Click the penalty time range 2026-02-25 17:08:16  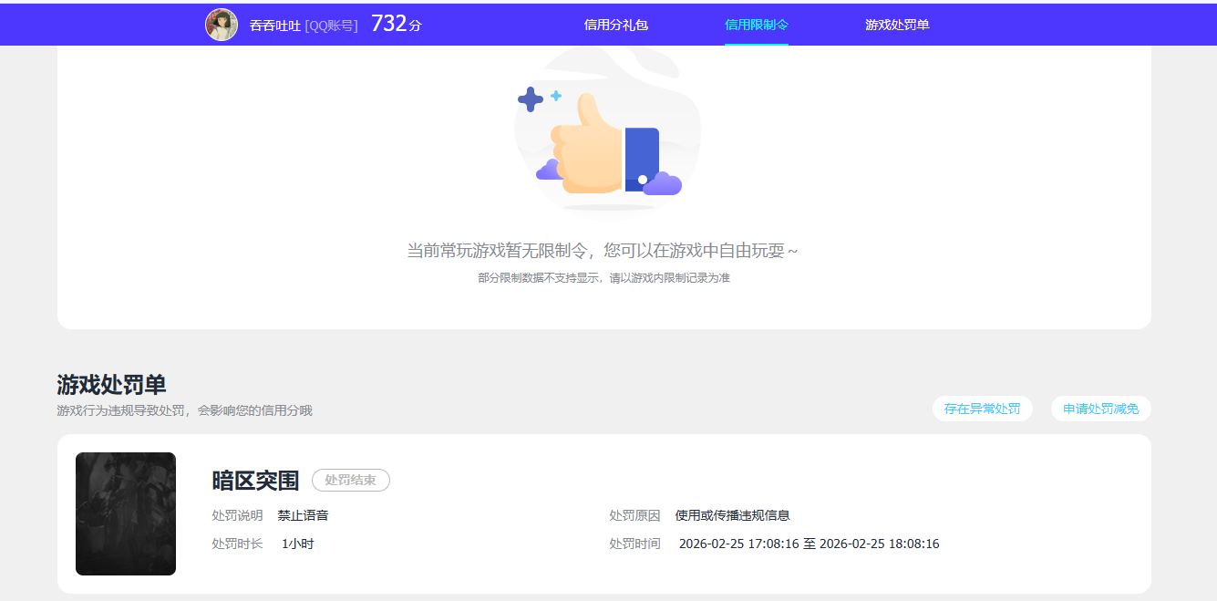pyautogui.click(x=810, y=544)
